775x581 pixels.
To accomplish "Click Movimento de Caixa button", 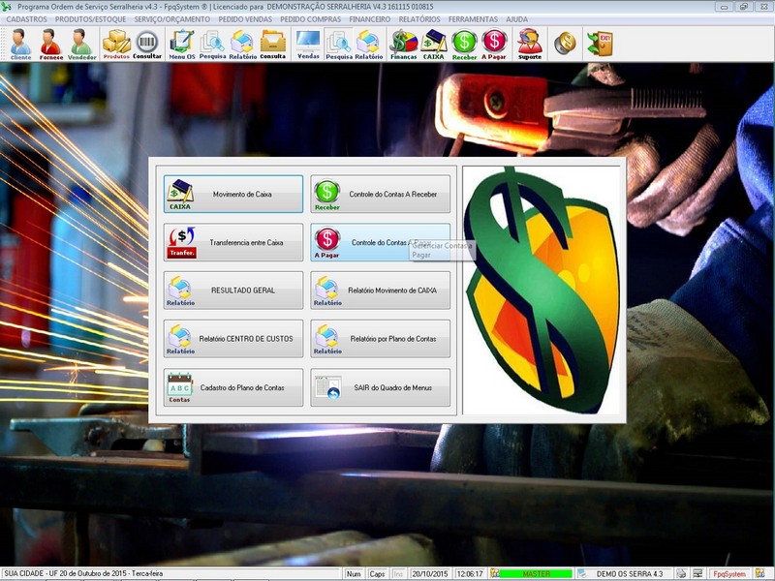I will click(232, 194).
